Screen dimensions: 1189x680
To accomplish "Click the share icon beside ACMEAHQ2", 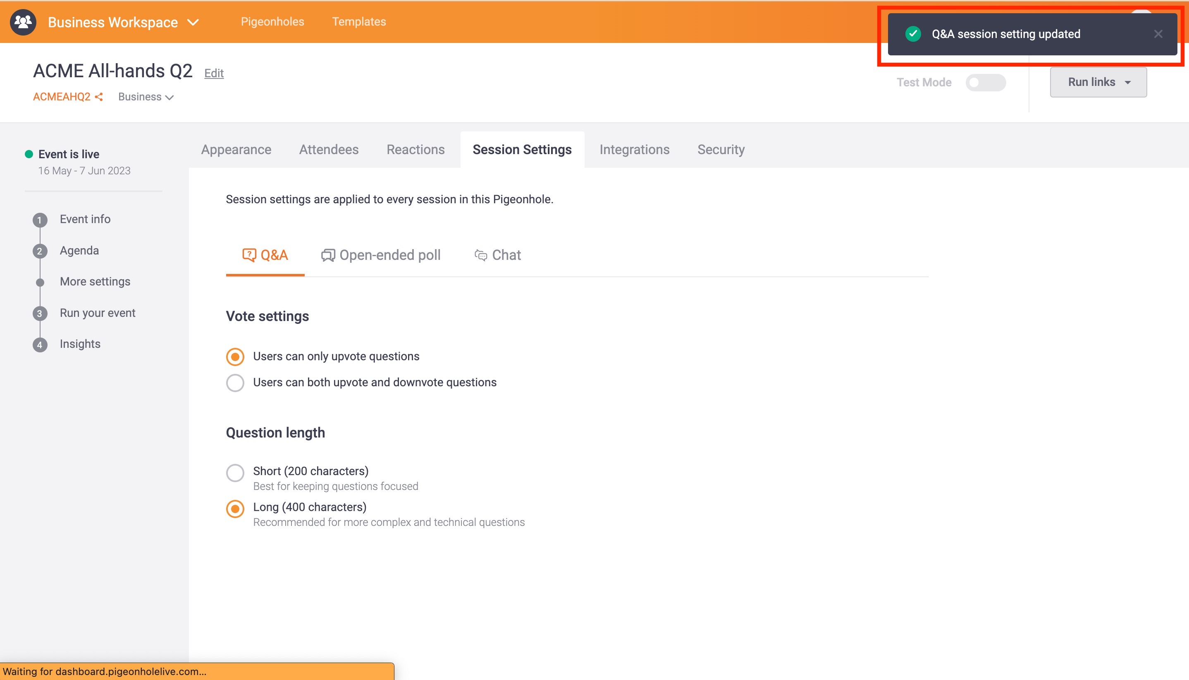I will (99, 97).
